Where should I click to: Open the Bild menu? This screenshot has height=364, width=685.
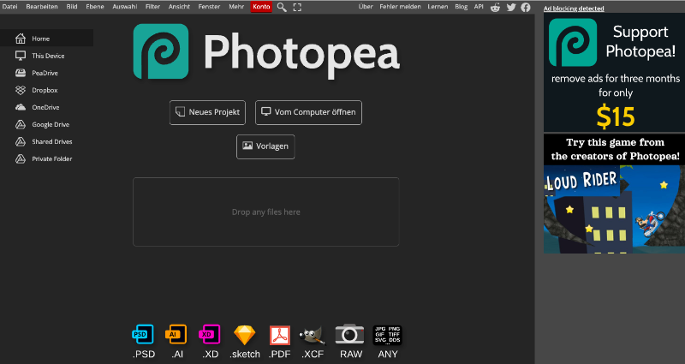click(72, 7)
